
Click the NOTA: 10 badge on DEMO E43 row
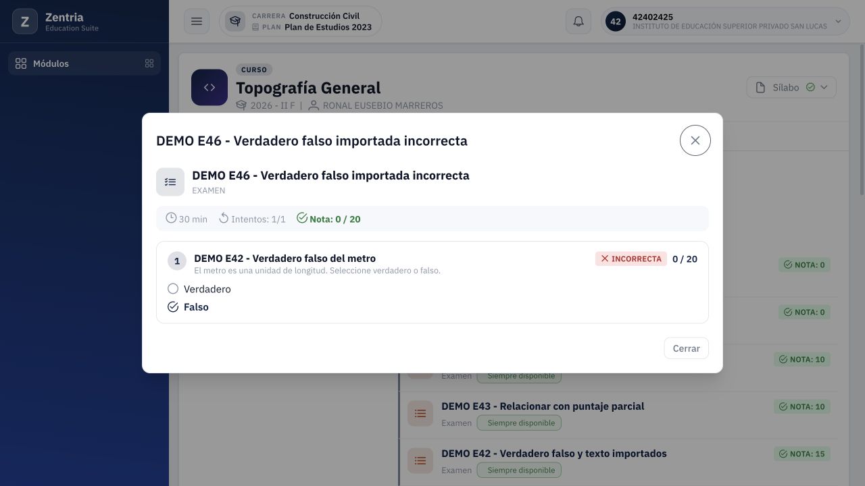[802, 407]
